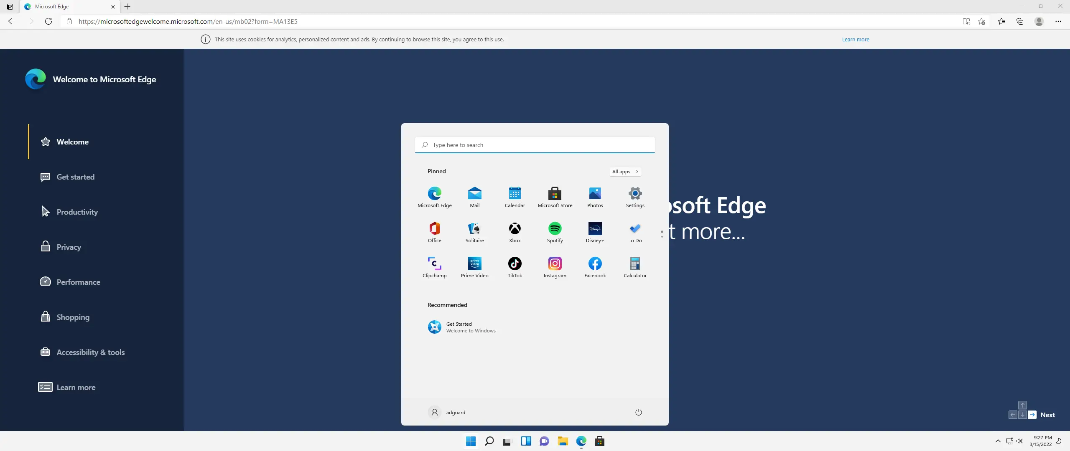This screenshot has width=1070, height=451.
Task: Expand the All apps list
Action: [625, 172]
